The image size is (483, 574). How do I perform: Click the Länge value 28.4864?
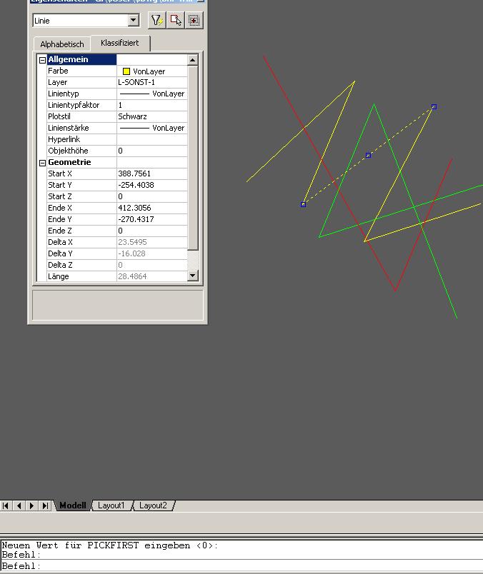(151, 276)
